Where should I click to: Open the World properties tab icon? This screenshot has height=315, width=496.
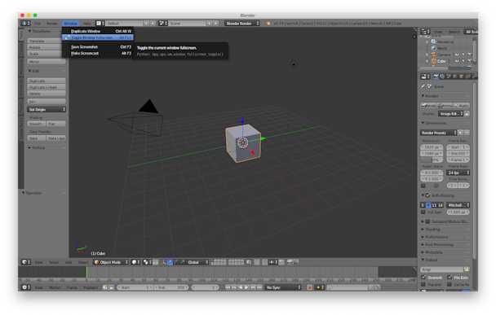coord(455,77)
